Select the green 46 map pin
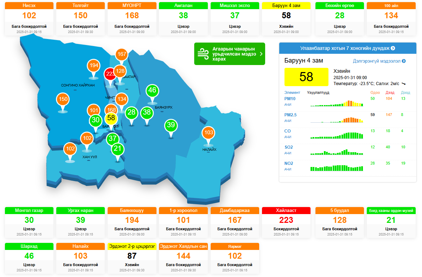This screenshot has height=277, width=422. coord(152,90)
